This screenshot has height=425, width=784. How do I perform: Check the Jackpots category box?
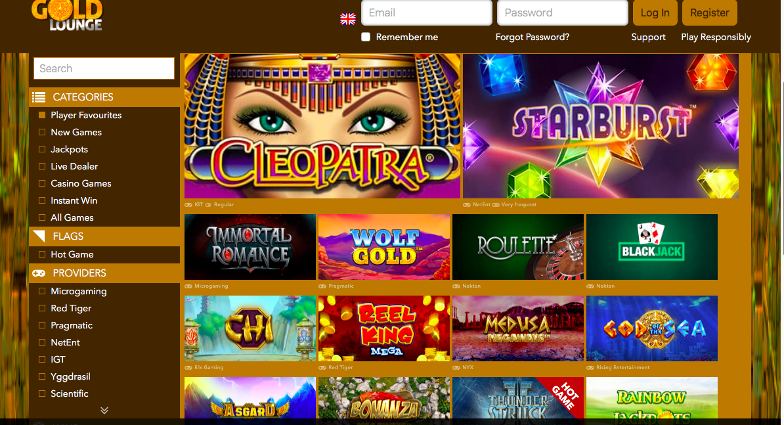point(42,149)
